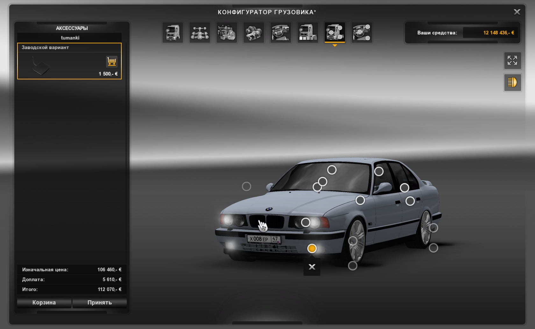Select the node at the windshield top edge
Viewport: 535px width, 329px height.
[332, 170]
